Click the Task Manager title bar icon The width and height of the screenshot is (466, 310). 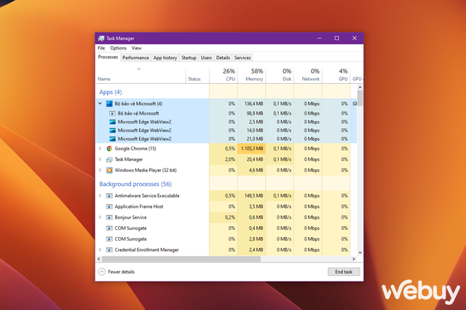click(x=101, y=39)
